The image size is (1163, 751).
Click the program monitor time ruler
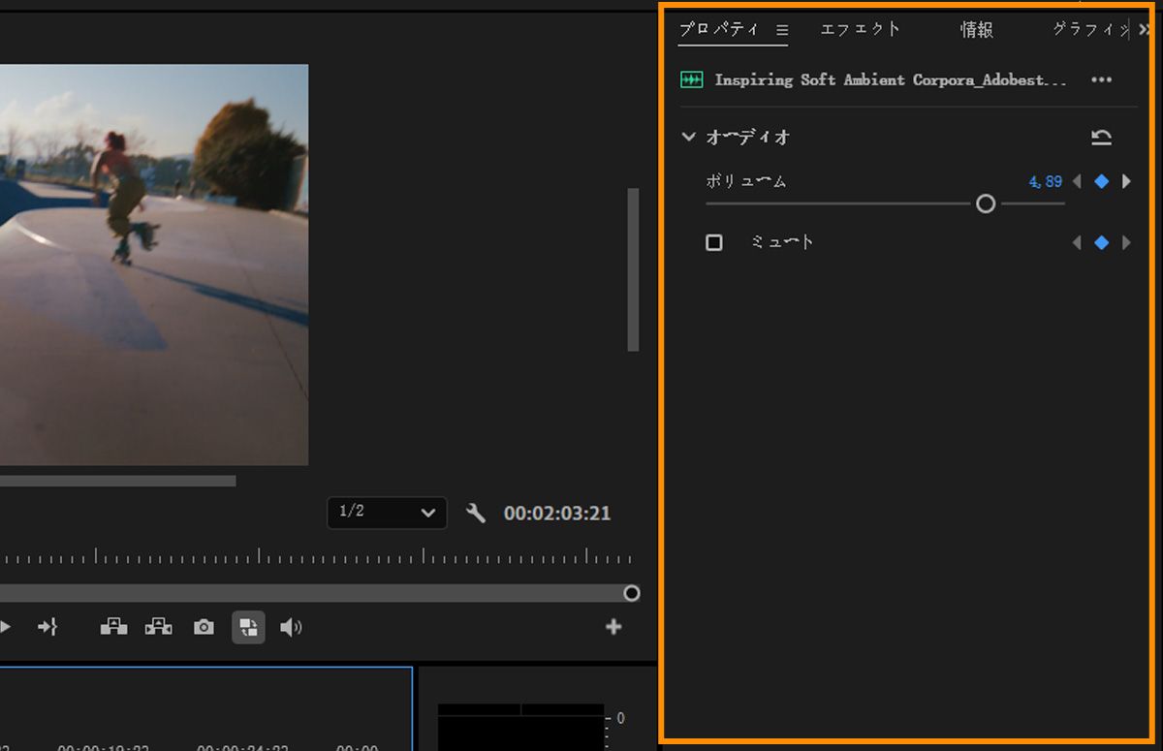click(x=316, y=556)
